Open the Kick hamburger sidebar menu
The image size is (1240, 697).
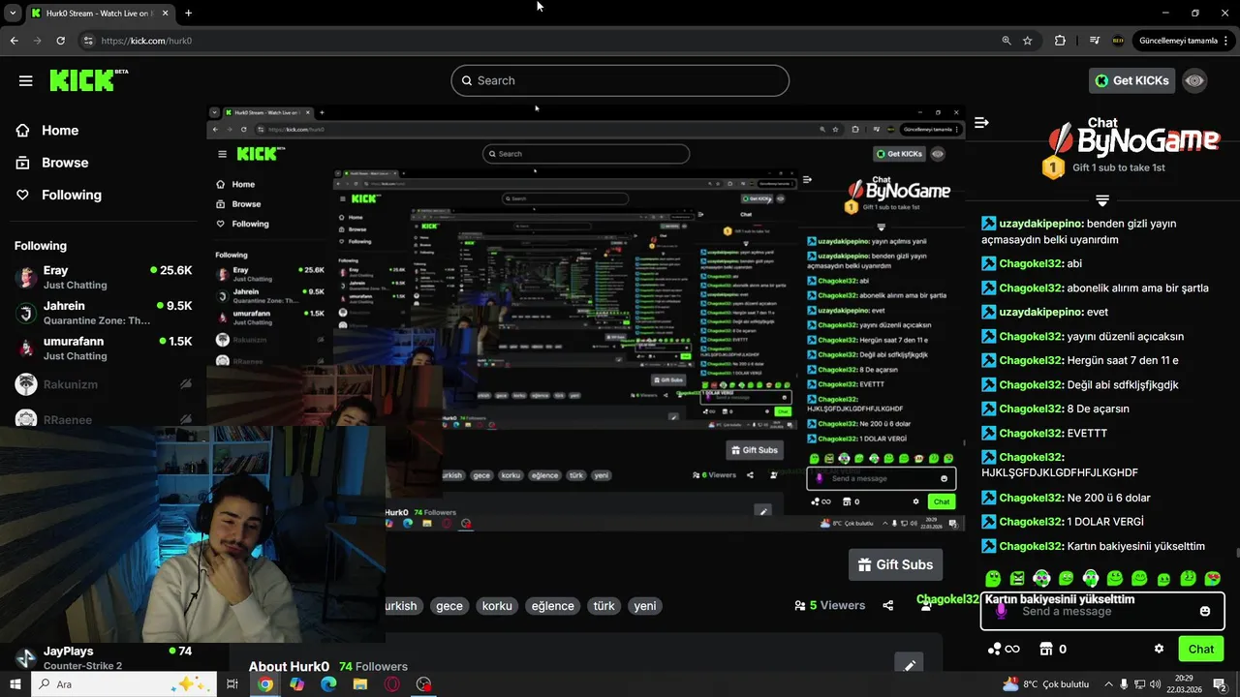(26, 80)
